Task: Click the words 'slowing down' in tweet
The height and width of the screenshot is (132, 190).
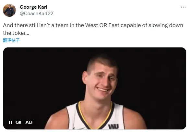Action: [166, 25]
